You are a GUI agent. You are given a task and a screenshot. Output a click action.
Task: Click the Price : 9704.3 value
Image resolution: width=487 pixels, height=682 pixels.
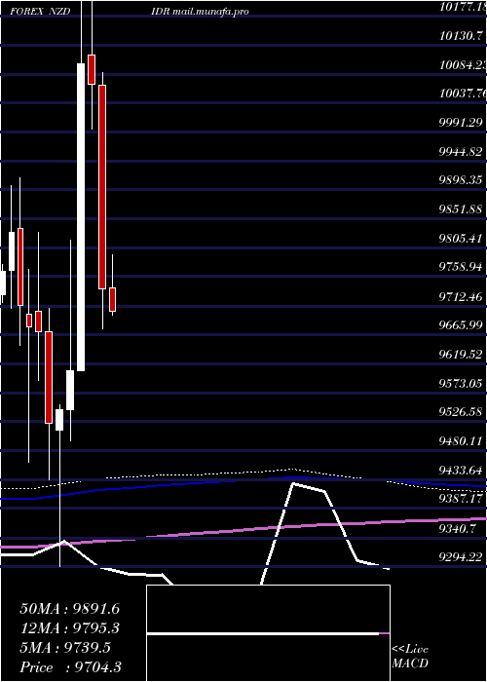[x=70, y=667]
